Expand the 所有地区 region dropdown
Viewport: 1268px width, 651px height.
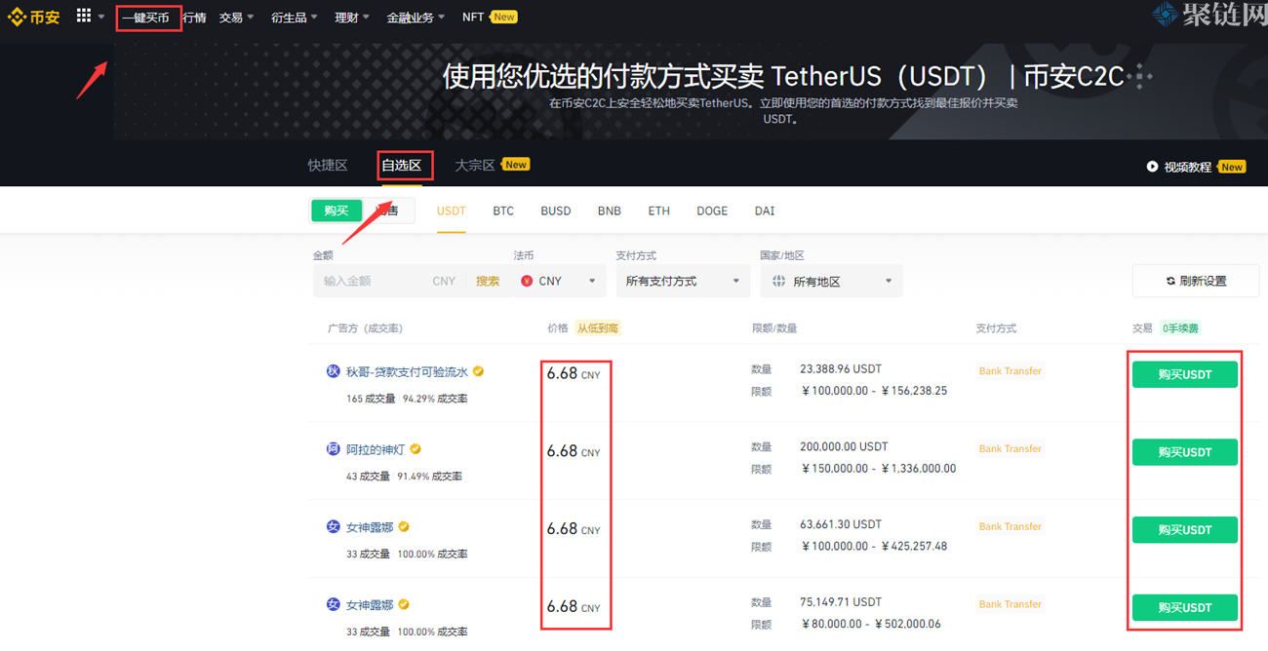[831, 281]
